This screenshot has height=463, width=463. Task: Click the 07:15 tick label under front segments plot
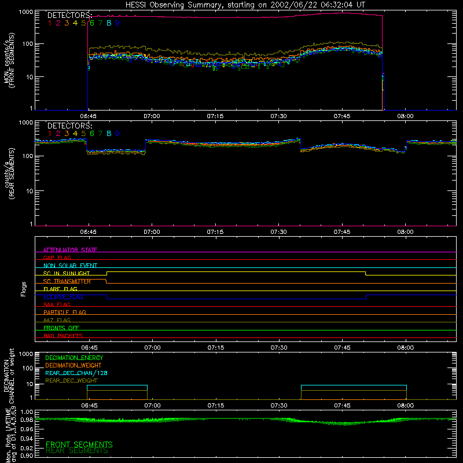tap(215, 116)
